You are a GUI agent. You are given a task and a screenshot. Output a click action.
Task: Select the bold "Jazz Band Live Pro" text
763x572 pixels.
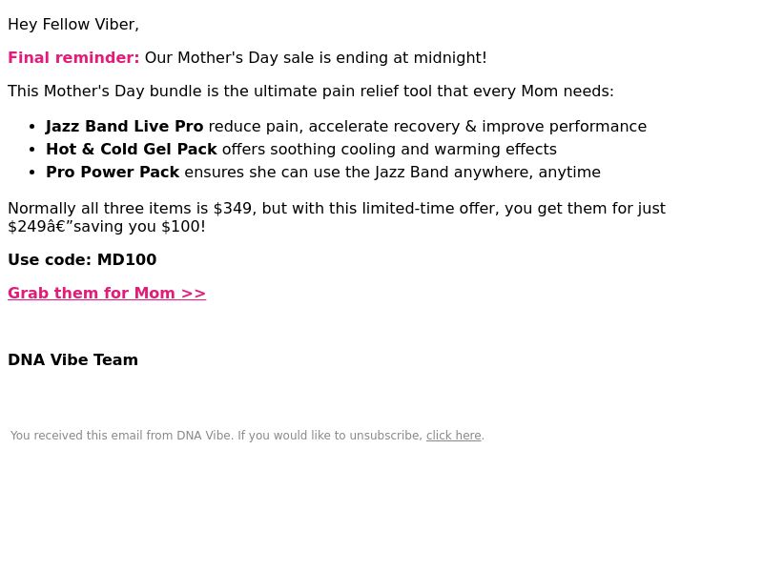[x=125, y=126]
